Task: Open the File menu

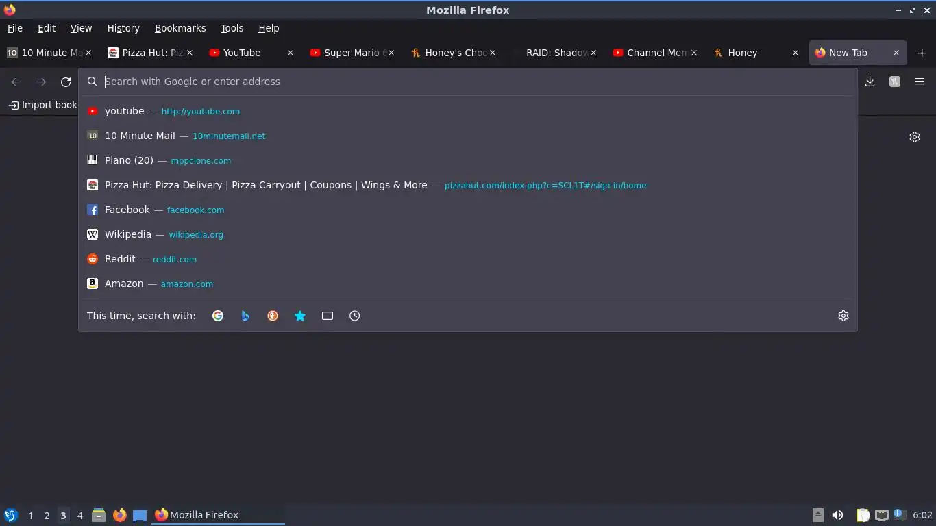Action: [15, 28]
